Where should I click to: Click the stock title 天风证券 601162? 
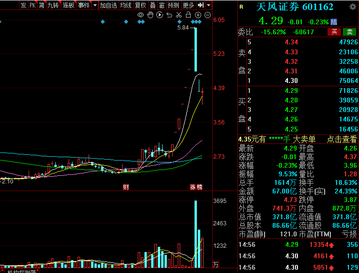click(295, 7)
